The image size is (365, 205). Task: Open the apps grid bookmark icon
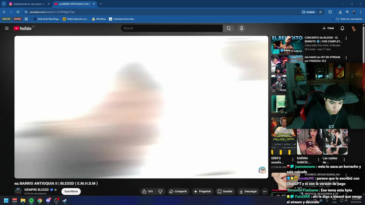(26, 19)
